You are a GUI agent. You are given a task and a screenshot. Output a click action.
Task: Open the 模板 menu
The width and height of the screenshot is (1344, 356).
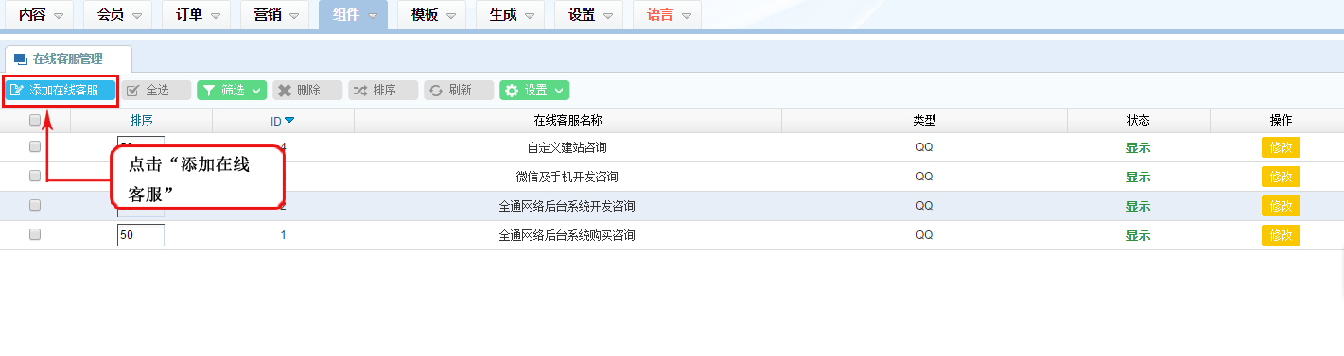432,15
